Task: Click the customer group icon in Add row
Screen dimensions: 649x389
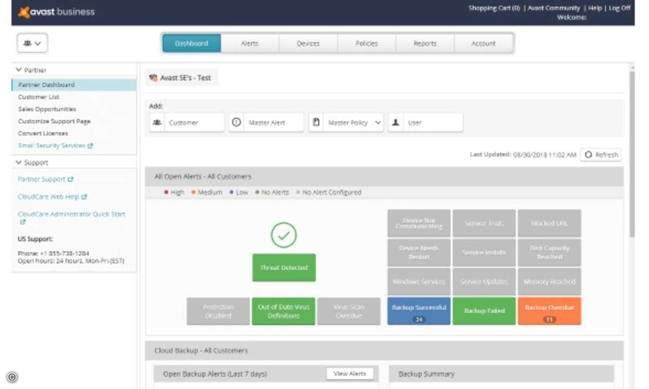Action: click(x=157, y=123)
